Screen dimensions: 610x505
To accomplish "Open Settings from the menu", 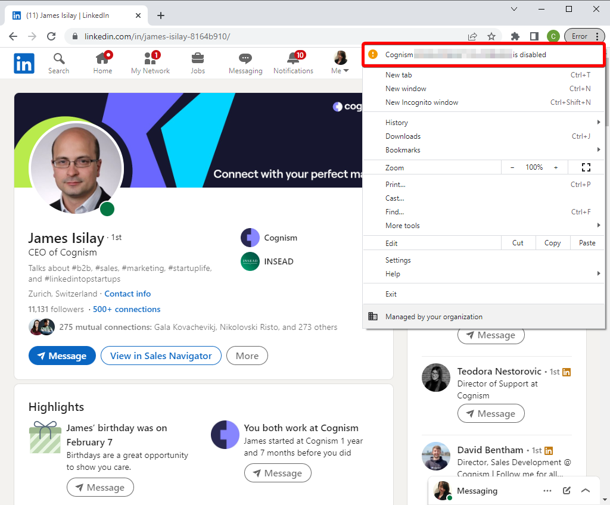I will click(x=484, y=260).
